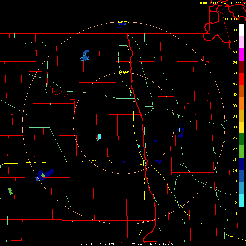246x246 pixels.
Task: Click the legend value 42
Action: 235,95
